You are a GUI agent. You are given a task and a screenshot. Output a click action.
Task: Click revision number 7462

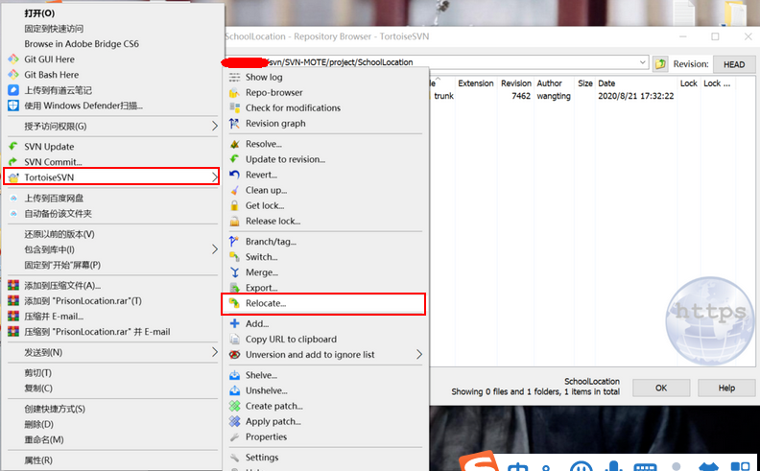(521, 96)
